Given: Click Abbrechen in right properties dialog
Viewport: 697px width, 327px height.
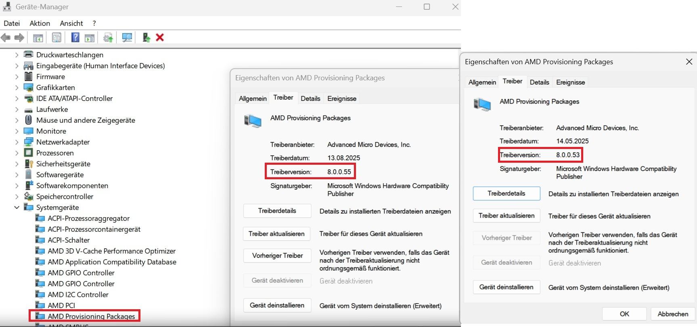Looking at the screenshot, I should click(x=673, y=314).
